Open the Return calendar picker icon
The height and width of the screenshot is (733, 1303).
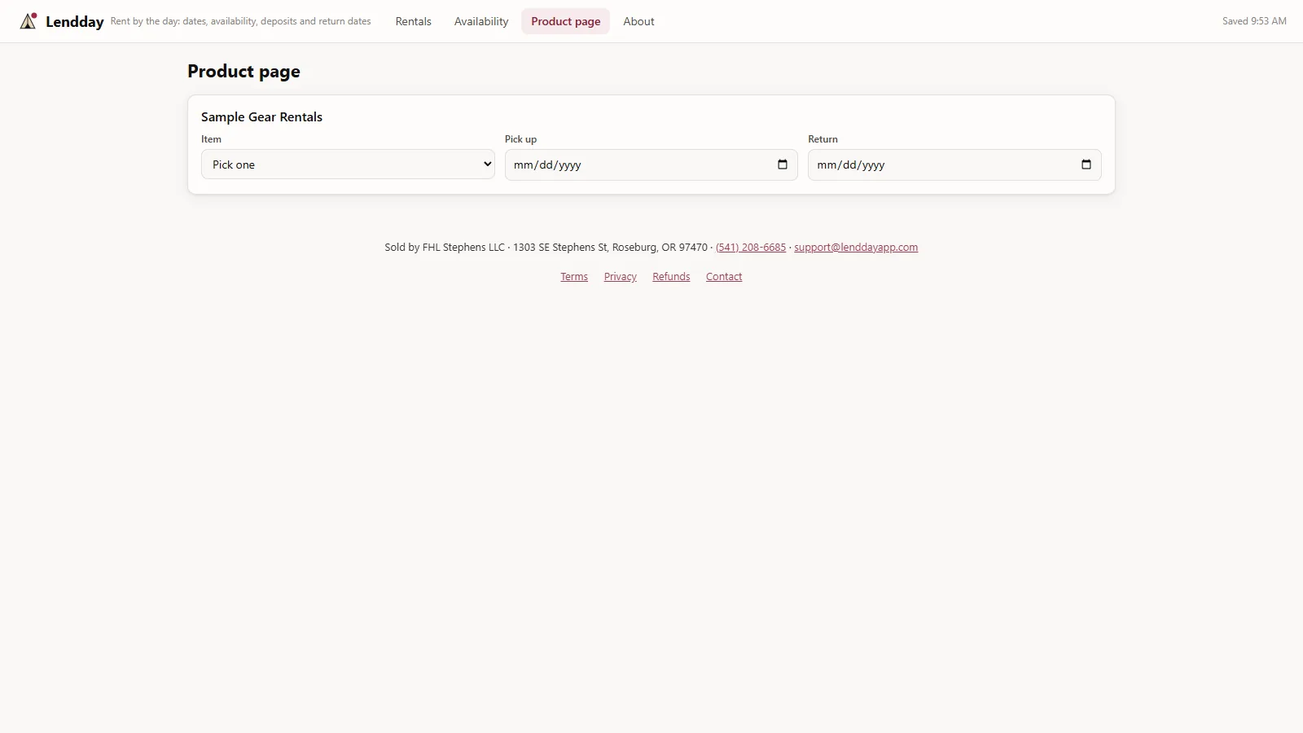pos(1086,165)
